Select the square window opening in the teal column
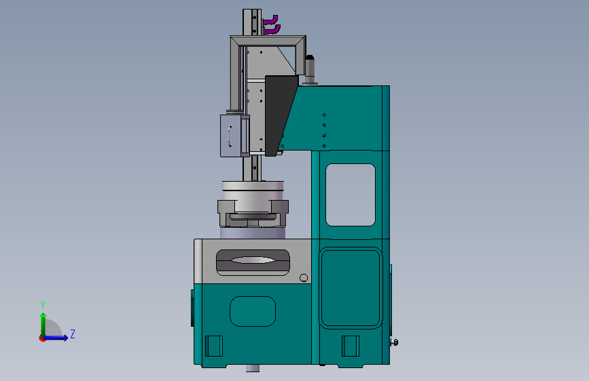Screen dimensions: 589x381 tap(351, 195)
